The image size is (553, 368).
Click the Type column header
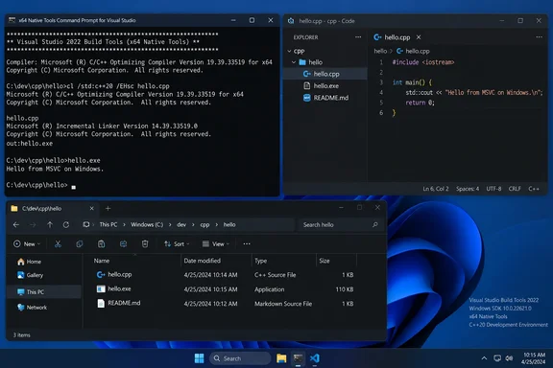coord(260,261)
